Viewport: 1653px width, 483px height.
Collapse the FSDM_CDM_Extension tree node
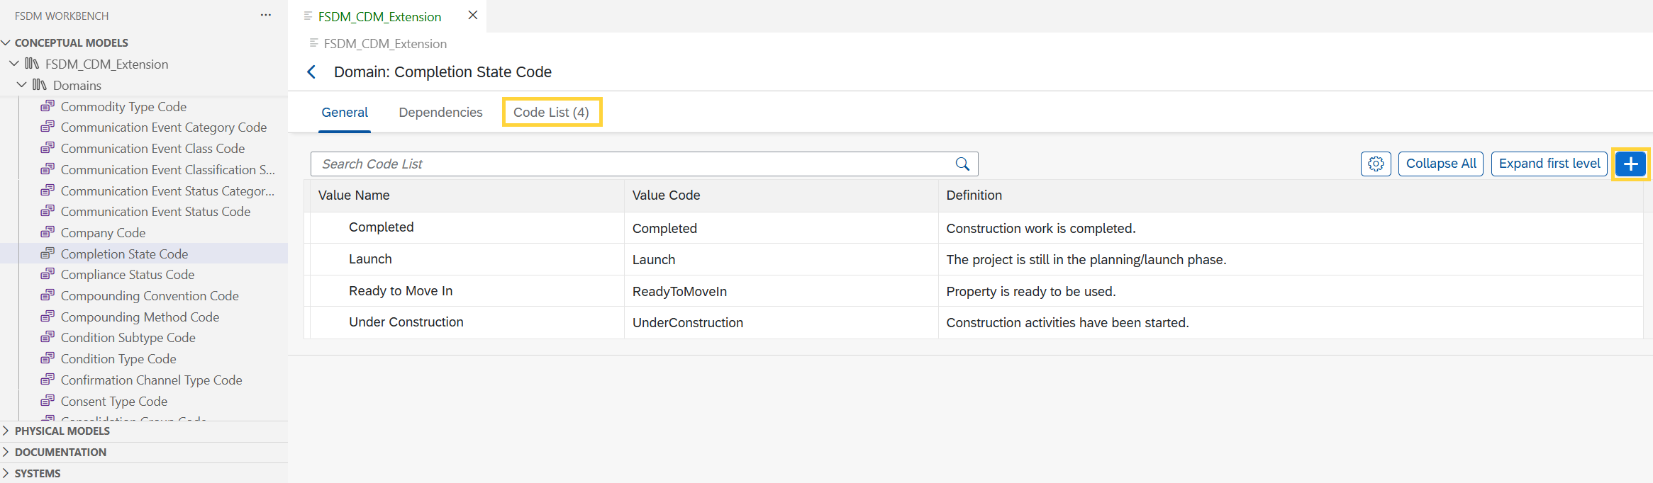(14, 64)
